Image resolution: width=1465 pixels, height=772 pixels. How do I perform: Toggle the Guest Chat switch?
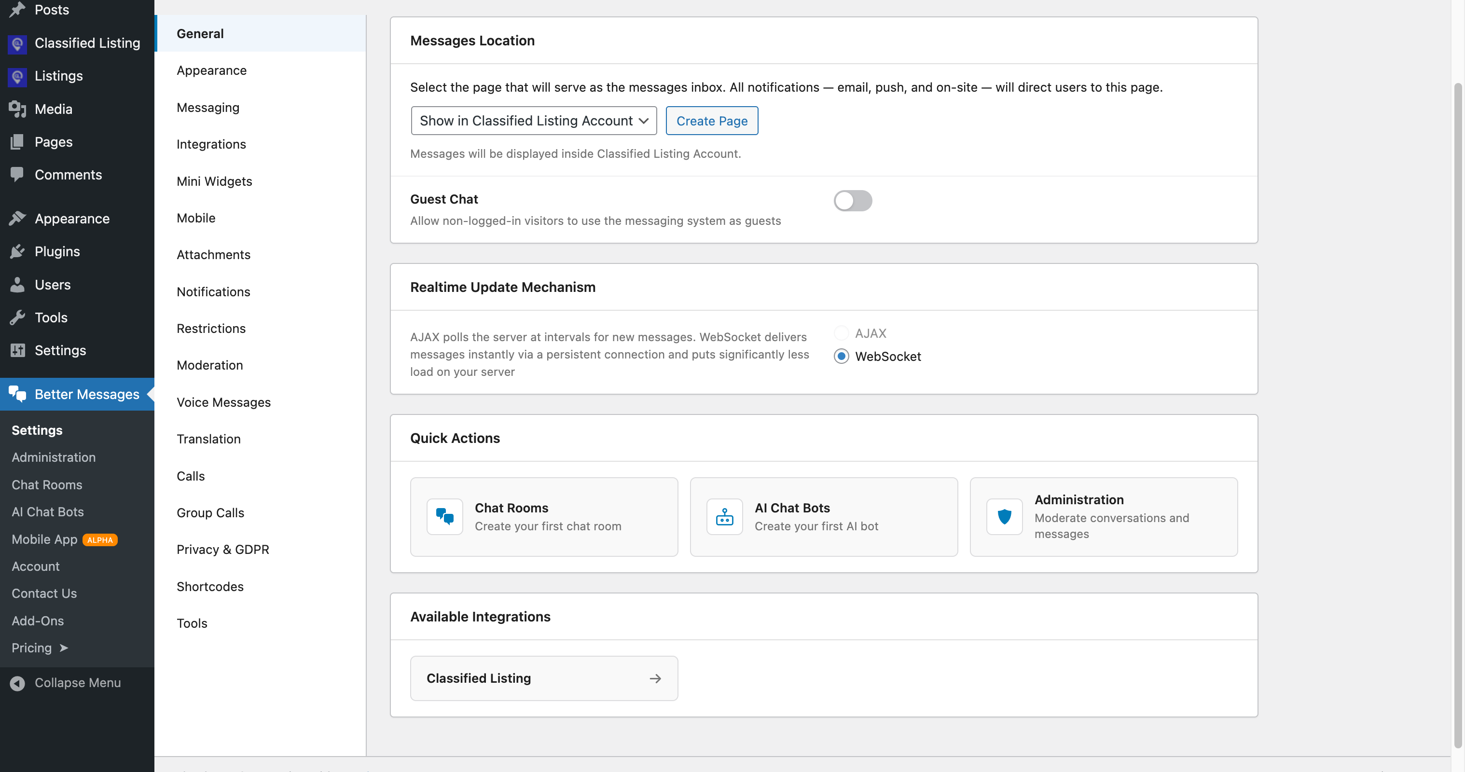pyautogui.click(x=853, y=200)
